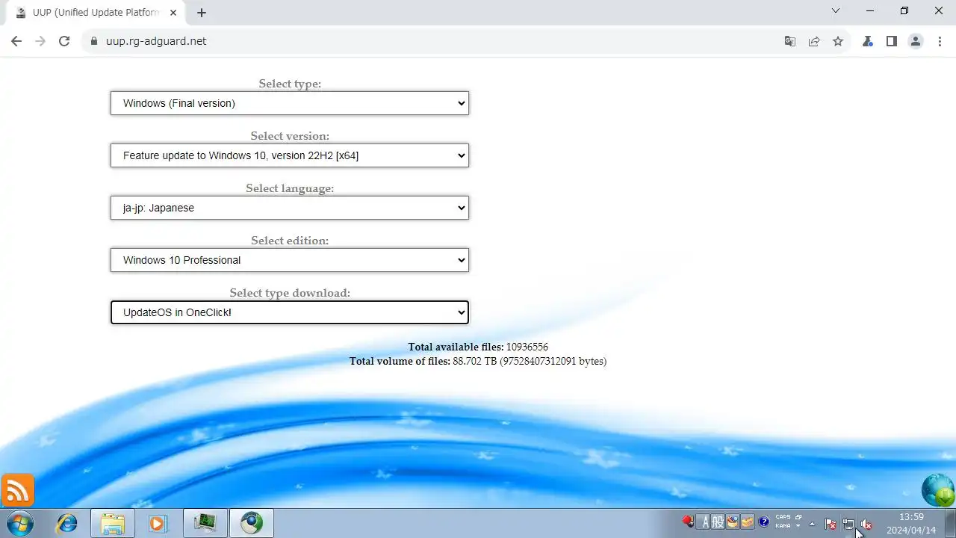956x538 pixels.
Task: Open Windows Explorer from the taskbar
Action: 113,523
